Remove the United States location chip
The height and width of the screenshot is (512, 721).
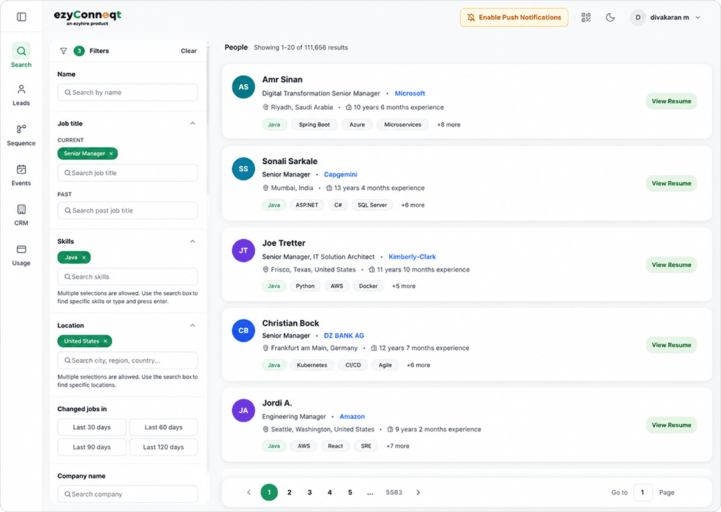click(105, 341)
